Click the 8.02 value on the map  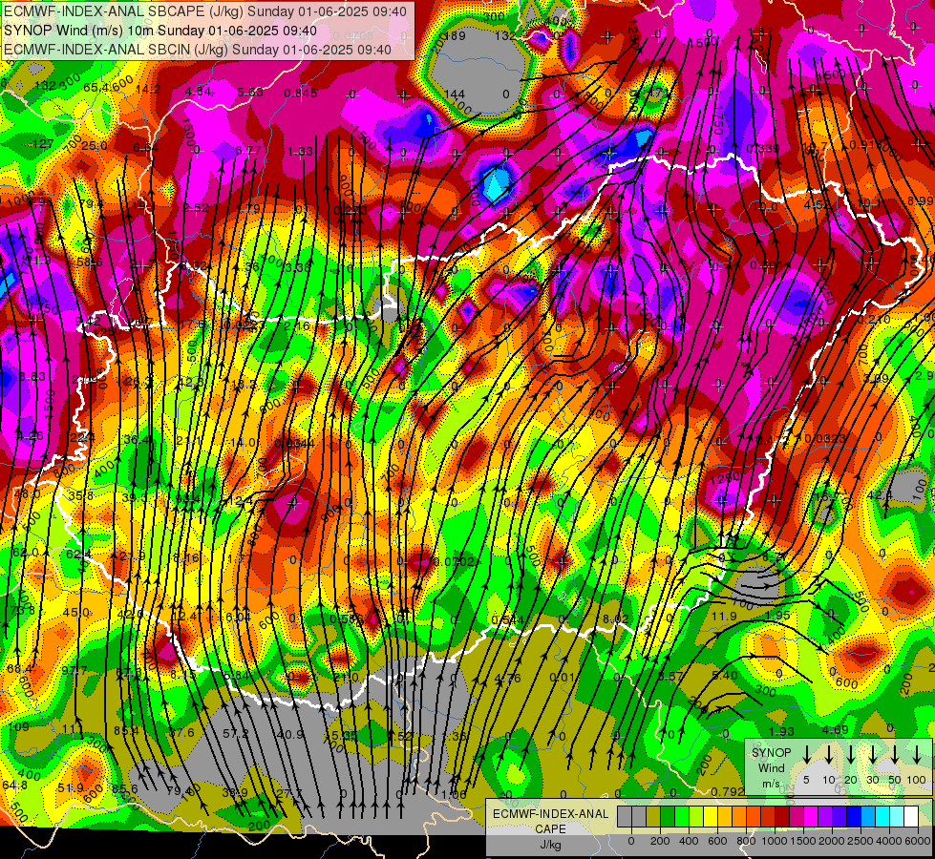[616, 618]
